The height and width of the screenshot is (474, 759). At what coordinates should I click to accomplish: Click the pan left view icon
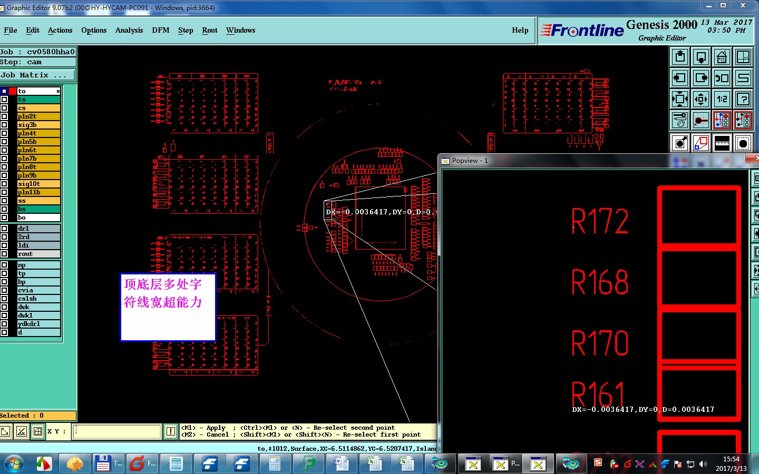pyautogui.click(x=680, y=78)
